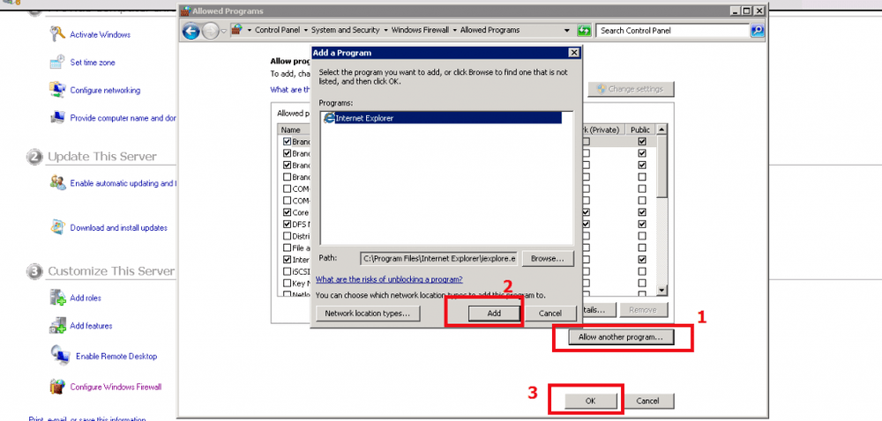Expand the arrow before Allowed Programs breadcrumb
This screenshot has height=421, width=882.
coord(456,30)
